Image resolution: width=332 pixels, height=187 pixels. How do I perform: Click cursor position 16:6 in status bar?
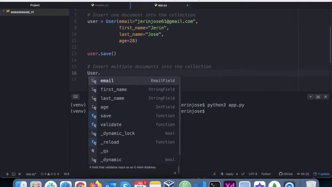(66, 174)
